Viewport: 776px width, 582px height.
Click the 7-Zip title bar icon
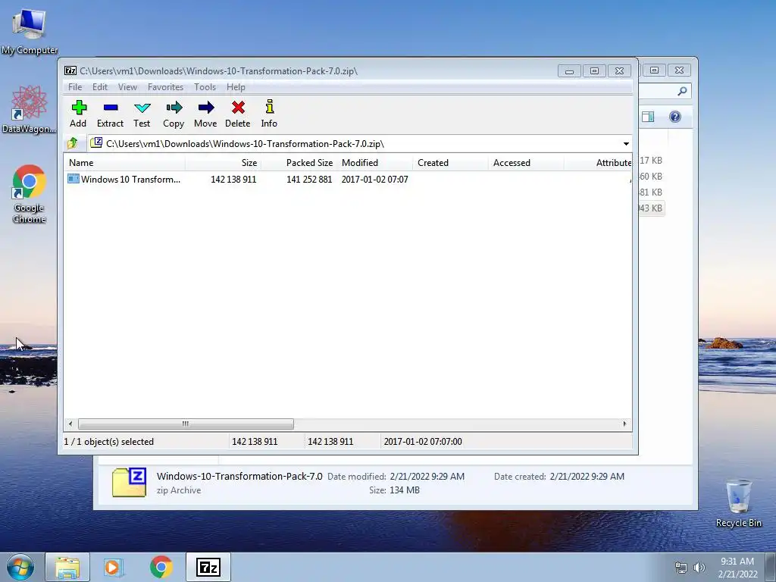(70, 70)
